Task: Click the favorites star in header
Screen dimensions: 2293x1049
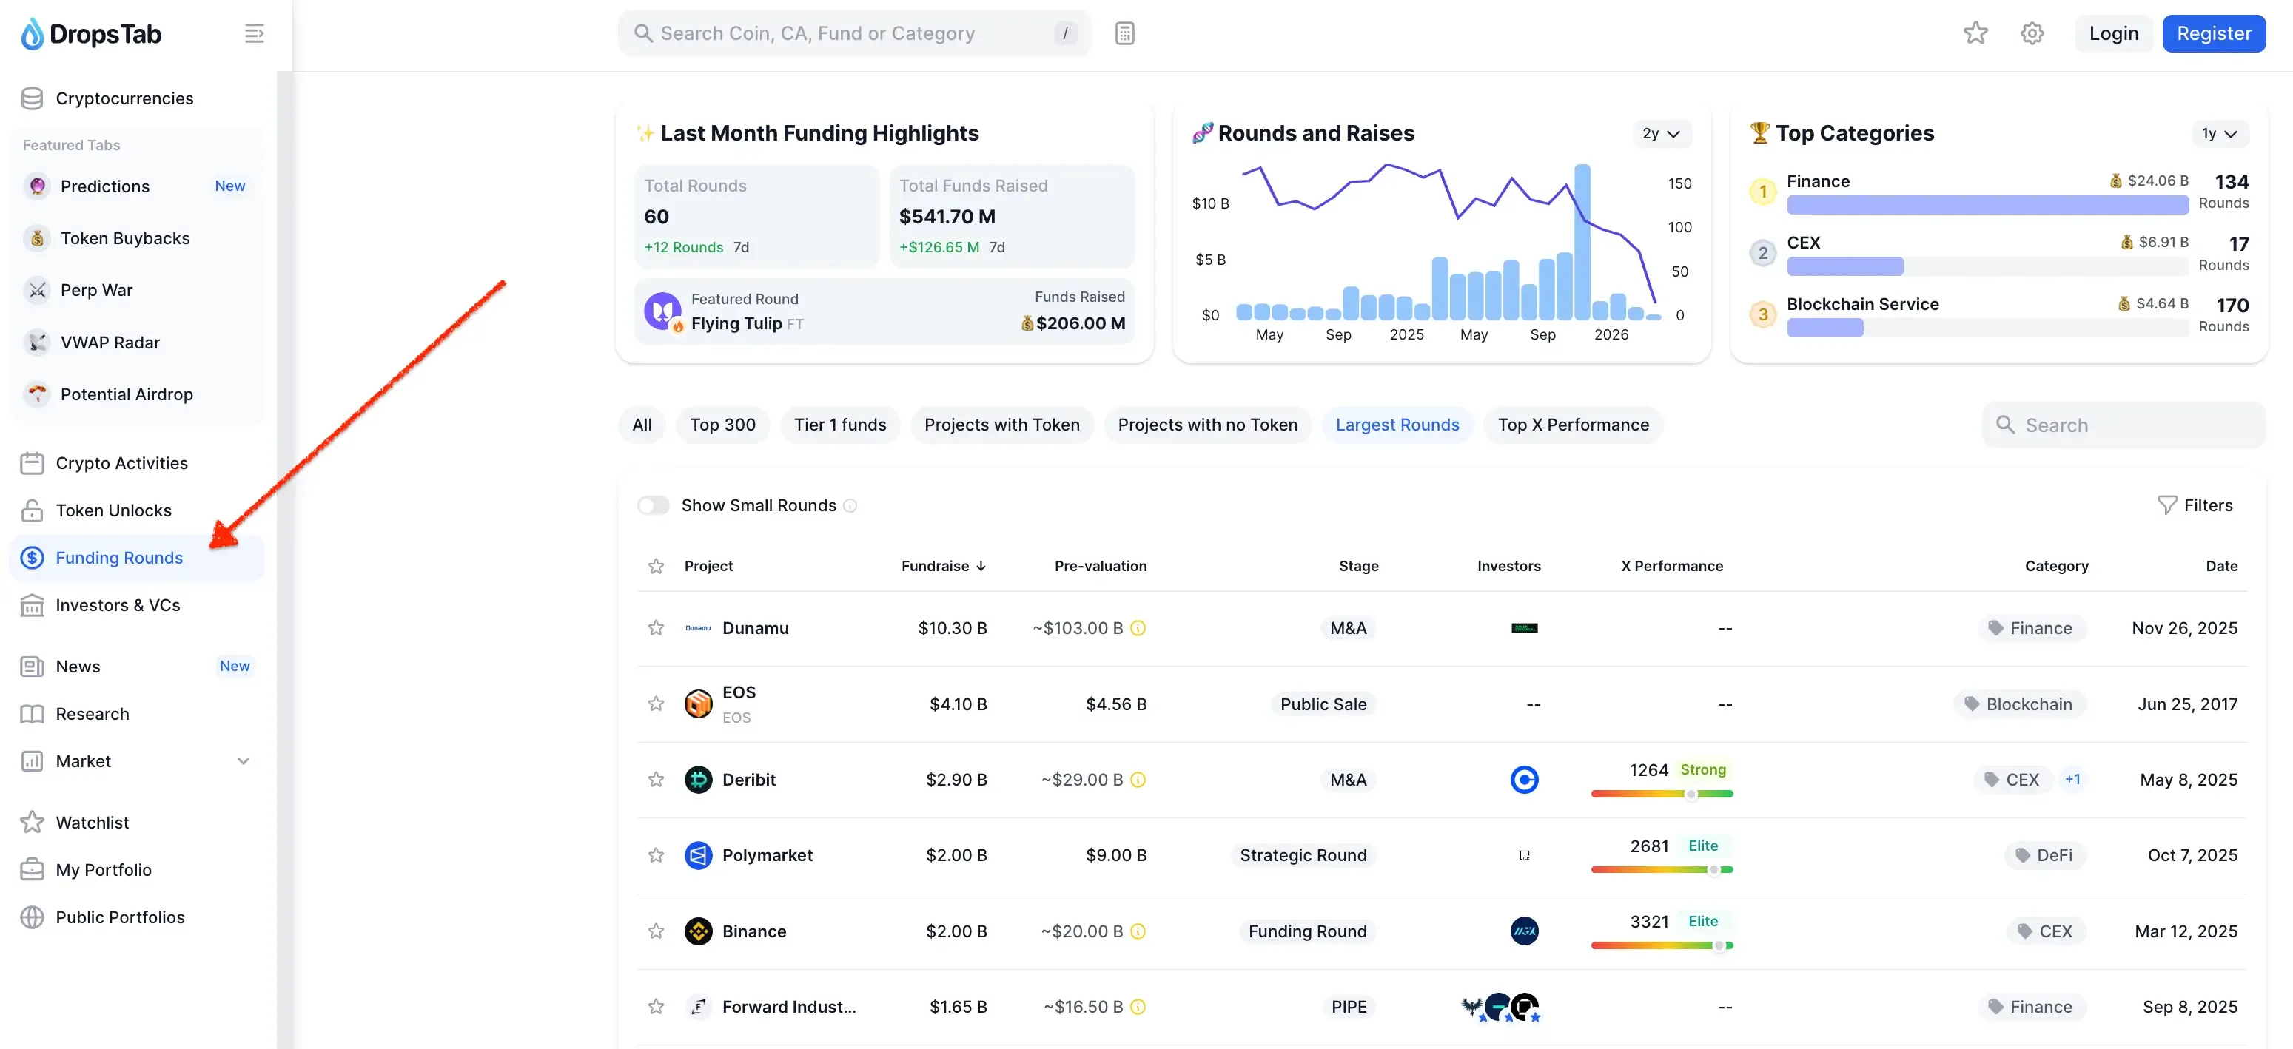Action: (x=1975, y=34)
